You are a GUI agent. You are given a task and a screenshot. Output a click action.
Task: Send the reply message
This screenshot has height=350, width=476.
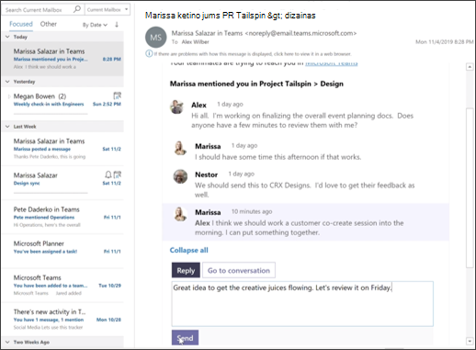[x=185, y=338]
